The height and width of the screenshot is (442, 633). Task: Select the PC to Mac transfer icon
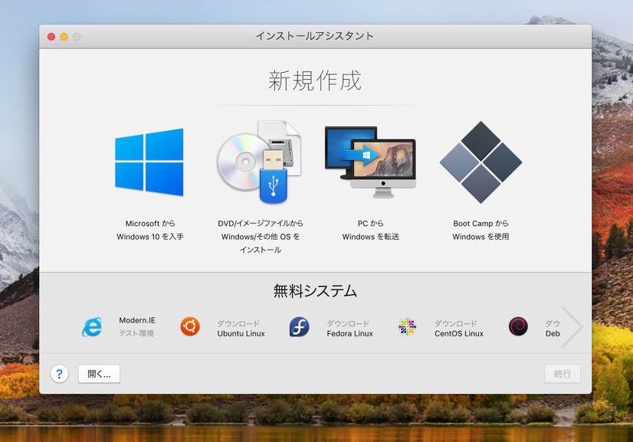370,162
